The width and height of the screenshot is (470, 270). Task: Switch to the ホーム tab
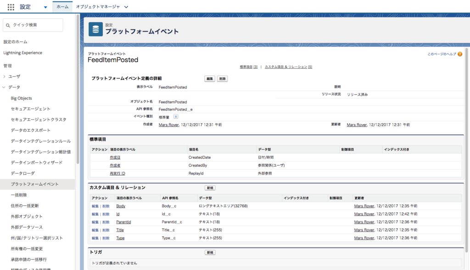(62, 6)
